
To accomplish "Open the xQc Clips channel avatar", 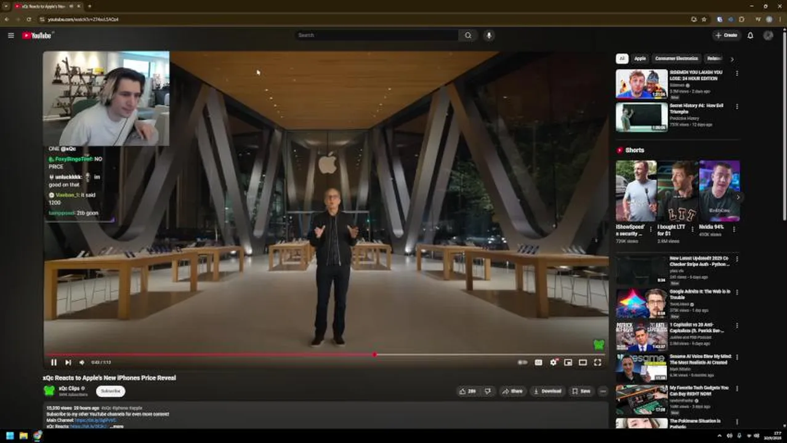I will [x=49, y=391].
